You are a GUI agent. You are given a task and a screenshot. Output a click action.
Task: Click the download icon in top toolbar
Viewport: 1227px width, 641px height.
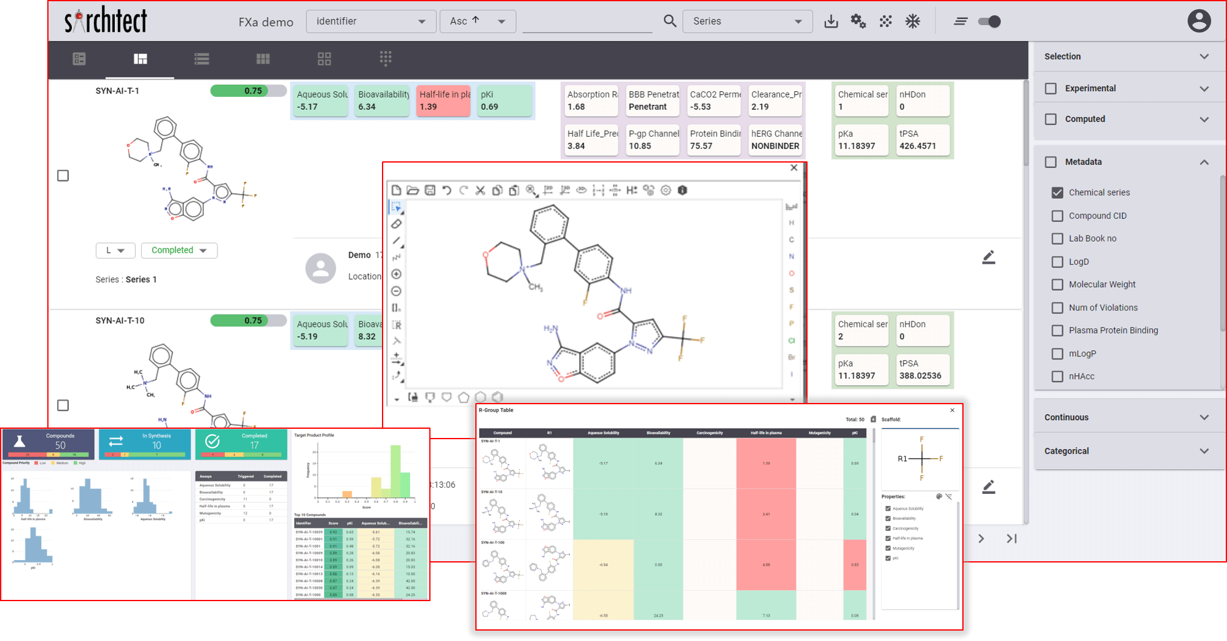click(x=831, y=21)
